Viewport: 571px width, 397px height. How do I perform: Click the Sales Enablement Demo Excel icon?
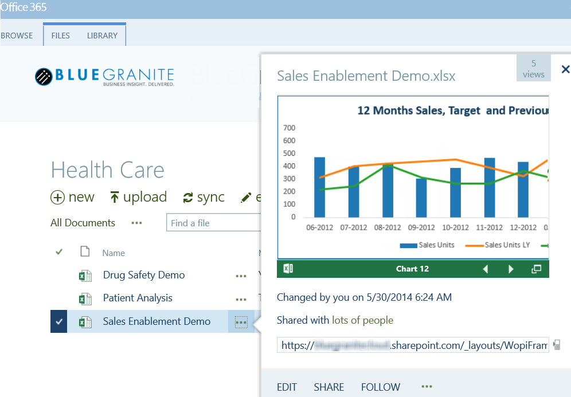85,322
